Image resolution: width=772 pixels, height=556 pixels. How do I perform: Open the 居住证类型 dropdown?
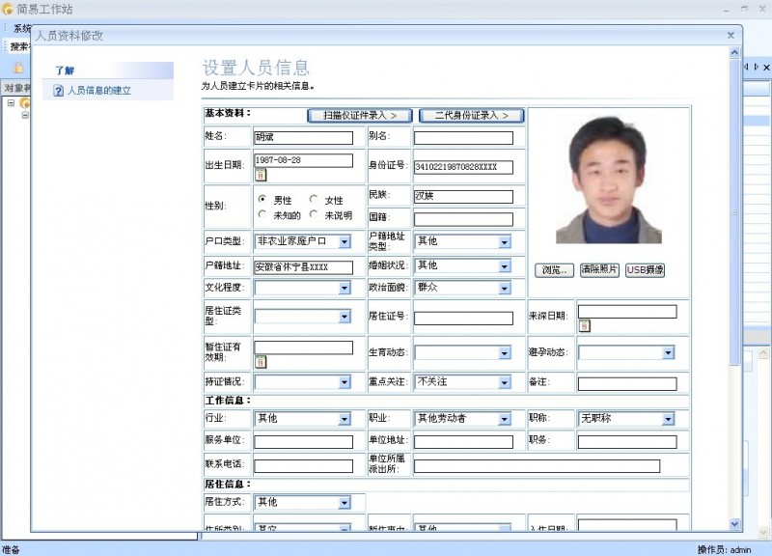point(345,317)
